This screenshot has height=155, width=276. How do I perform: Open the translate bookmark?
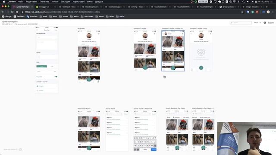coord(32,16)
